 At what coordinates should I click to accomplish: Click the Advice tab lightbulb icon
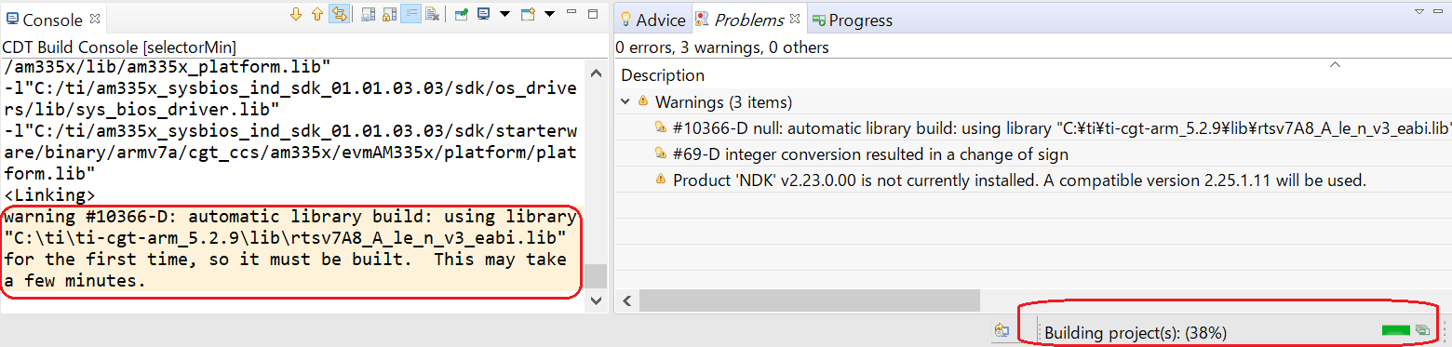[x=626, y=20]
